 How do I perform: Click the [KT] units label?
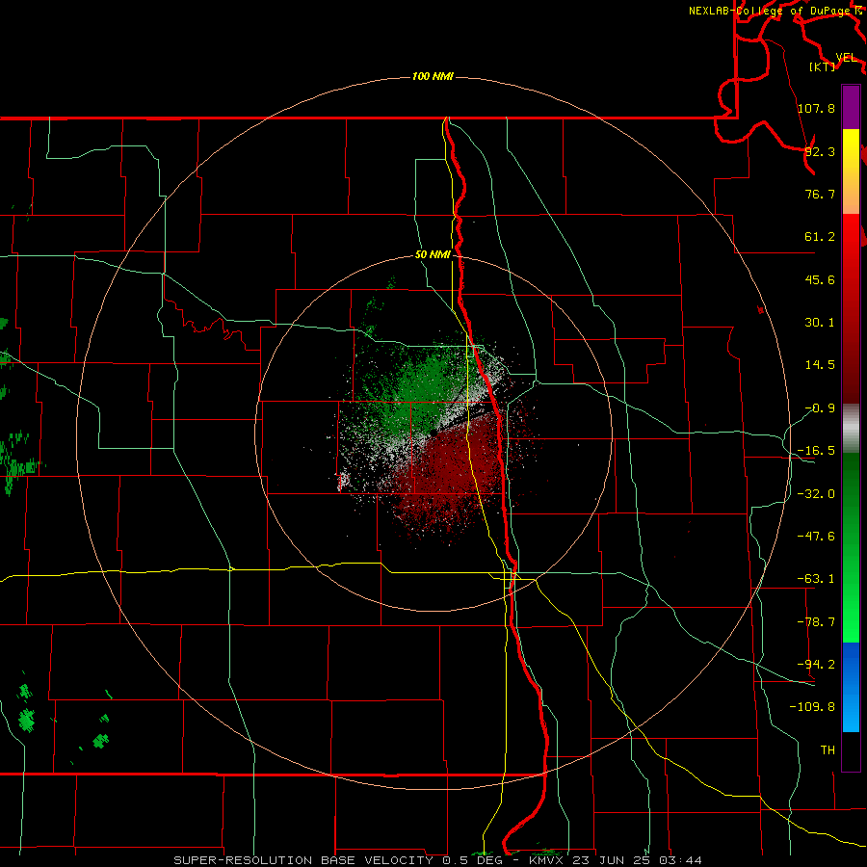[822, 66]
